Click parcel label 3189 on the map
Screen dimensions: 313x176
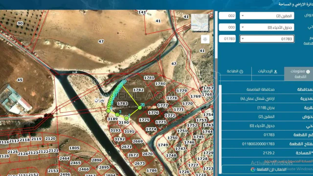point(112,119)
